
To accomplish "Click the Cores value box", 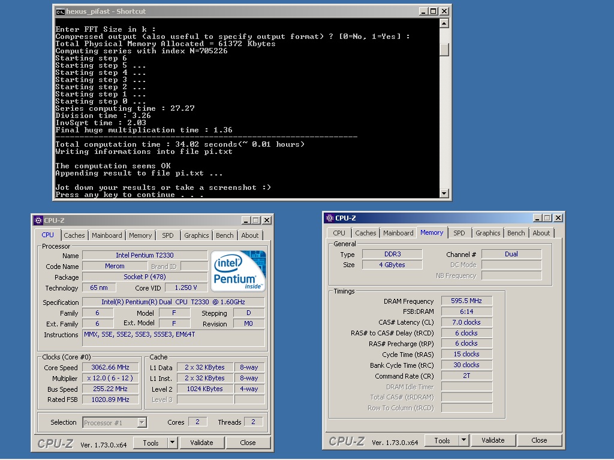I will coord(197,422).
